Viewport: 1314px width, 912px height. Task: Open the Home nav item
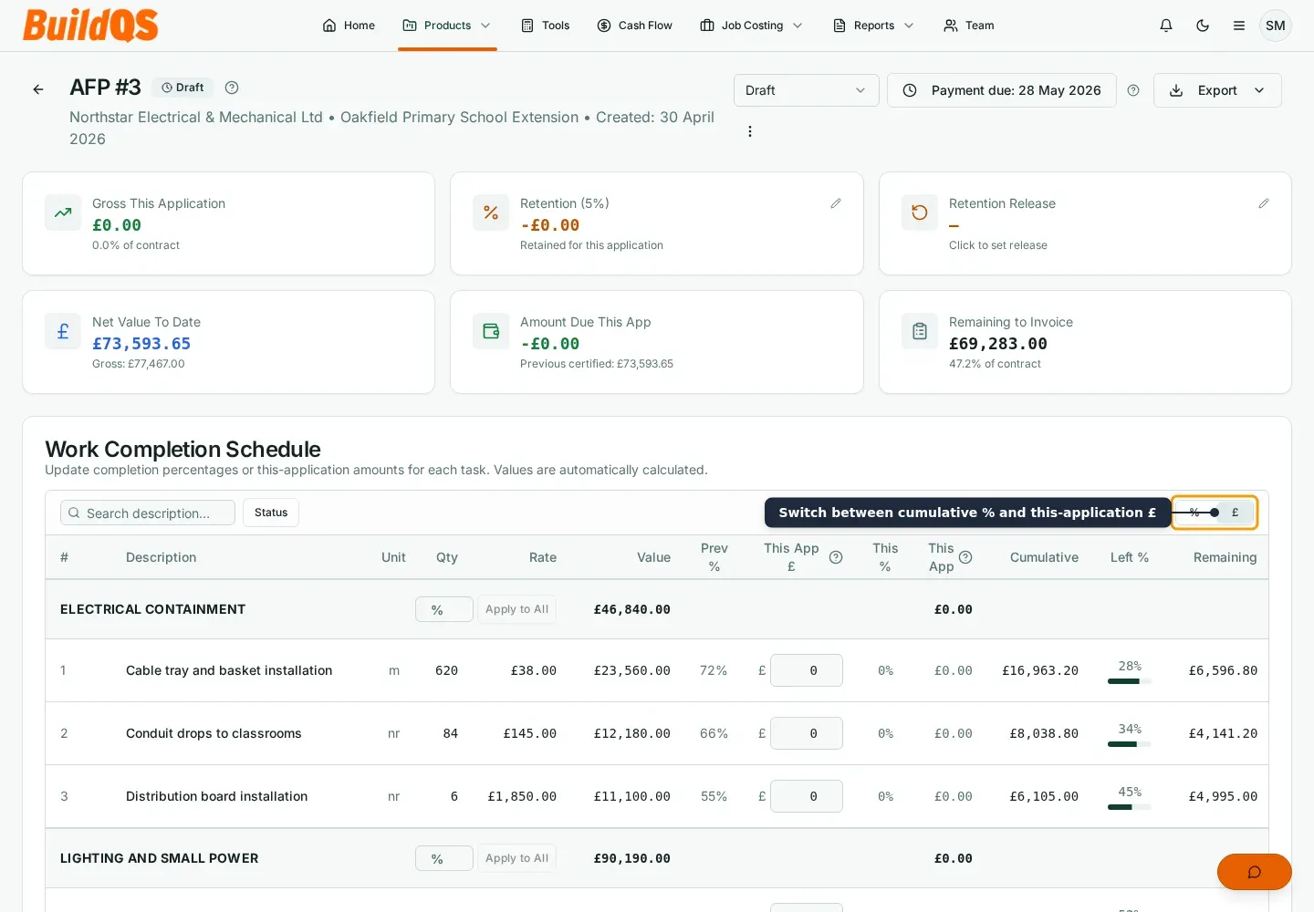coord(349,26)
